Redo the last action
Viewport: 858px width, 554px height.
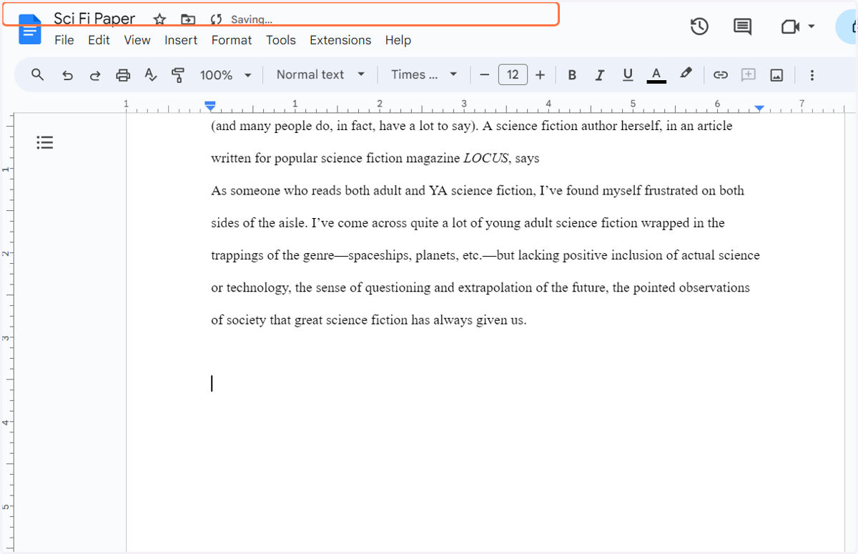click(94, 74)
